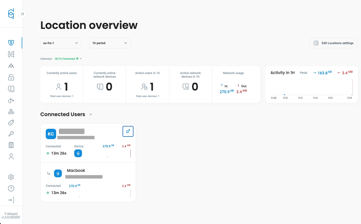Open network devices icon in sidebar
Screen dimensions: 361x224
click(11, 89)
